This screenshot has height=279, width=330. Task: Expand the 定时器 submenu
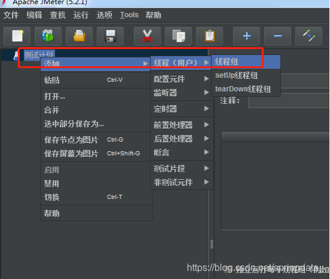point(182,109)
